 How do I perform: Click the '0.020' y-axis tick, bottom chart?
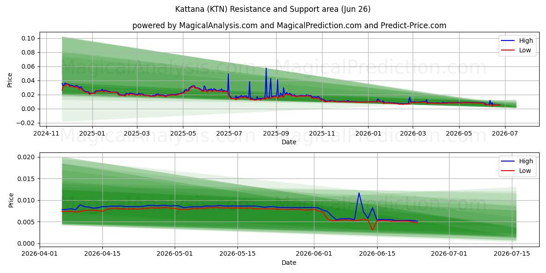point(26,157)
